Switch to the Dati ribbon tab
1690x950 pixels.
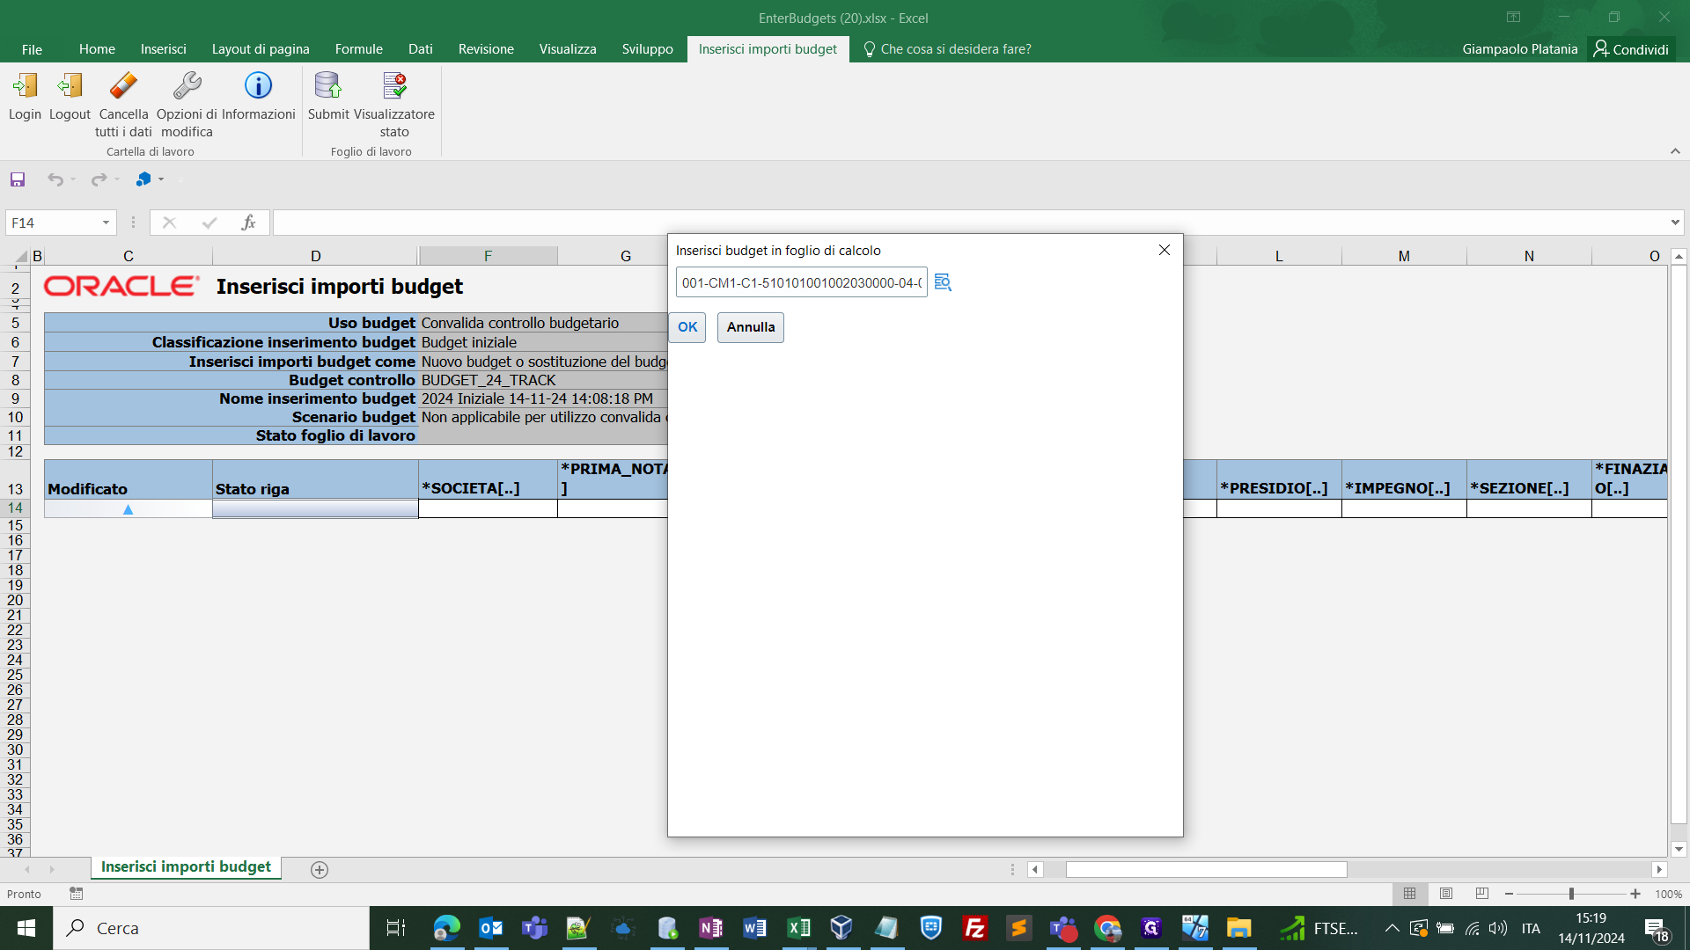420,49
